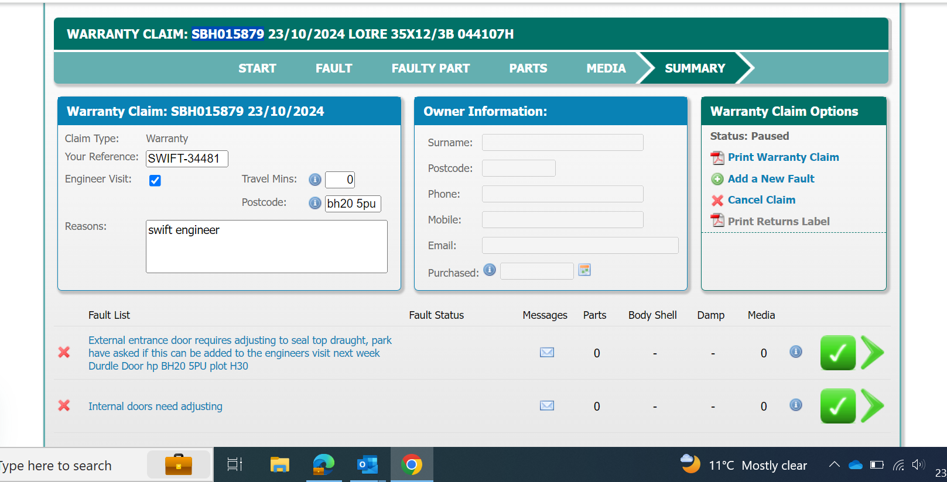The width and height of the screenshot is (947, 482).
Task: Click info icon on External entrance door row
Action: (796, 352)
